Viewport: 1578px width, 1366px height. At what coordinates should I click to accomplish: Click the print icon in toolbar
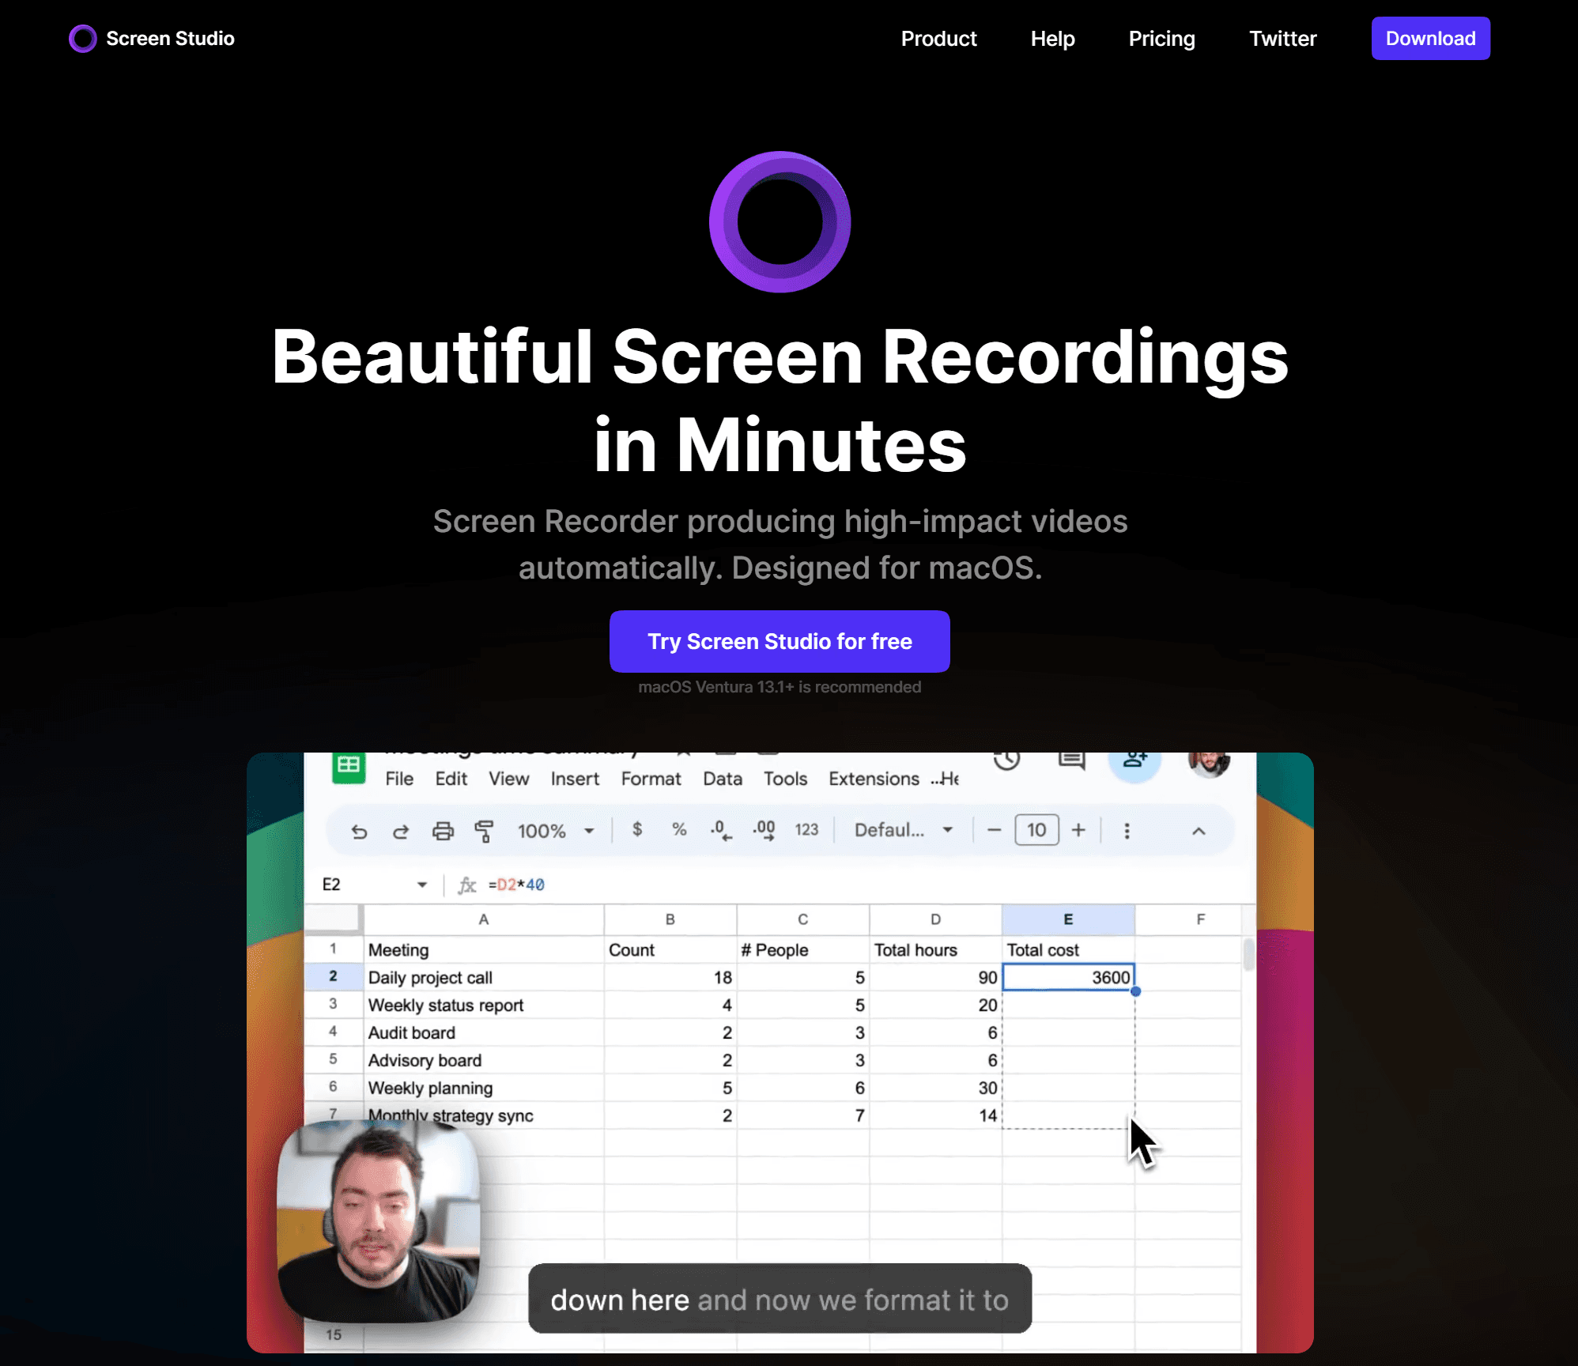coord(443,831)
